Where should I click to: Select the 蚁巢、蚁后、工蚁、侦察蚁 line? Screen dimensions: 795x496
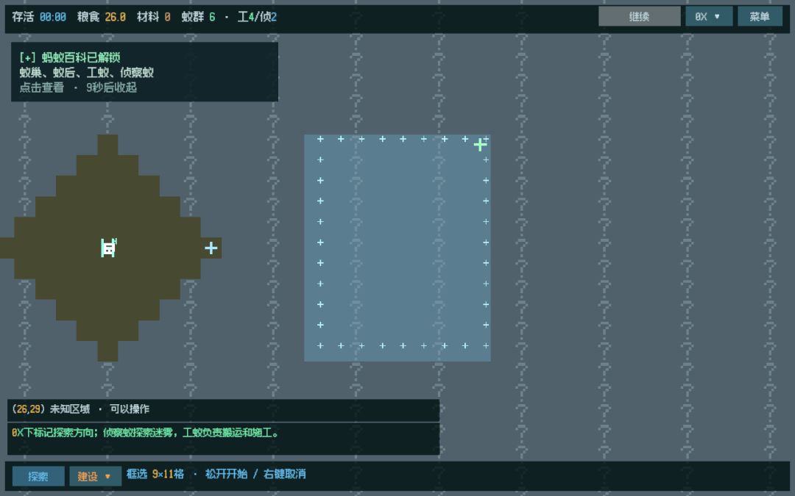87,72
